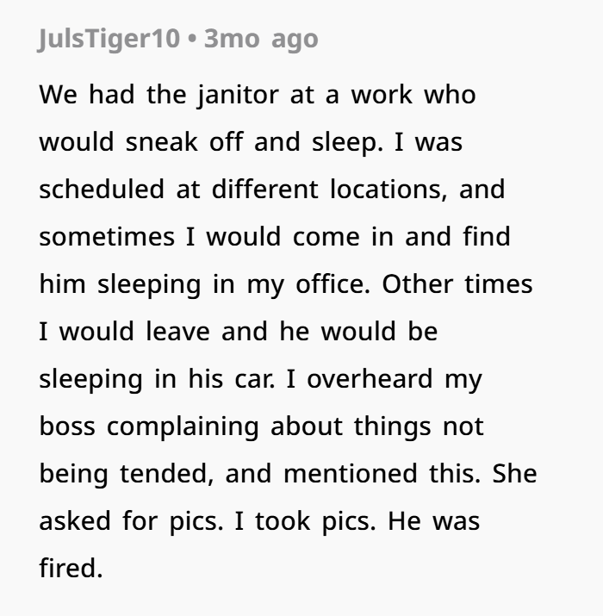Click the word "janitor" in the comment
The image size is (603, 616).
238,96
